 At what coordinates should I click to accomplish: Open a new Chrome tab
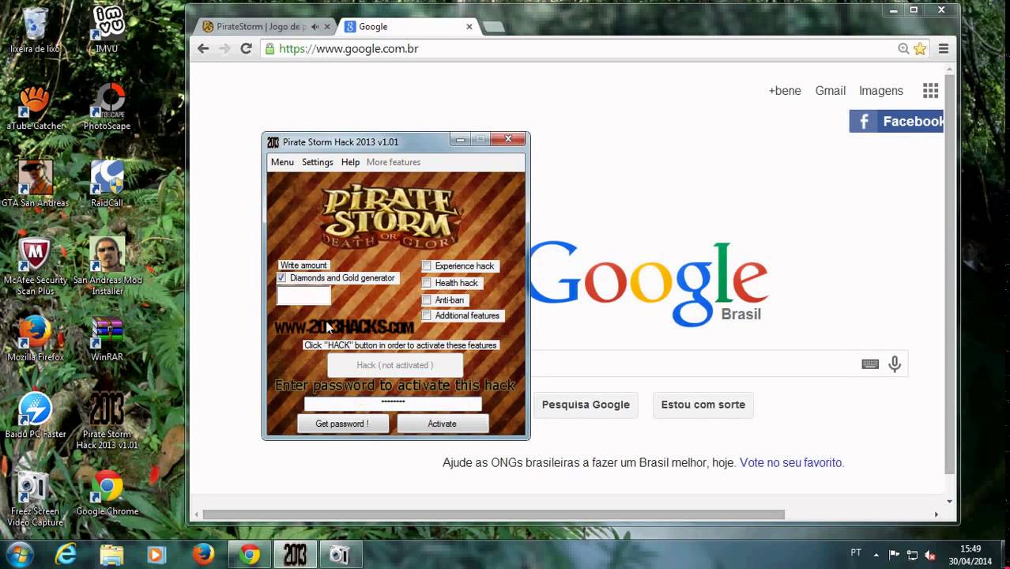tap(493, 27)
